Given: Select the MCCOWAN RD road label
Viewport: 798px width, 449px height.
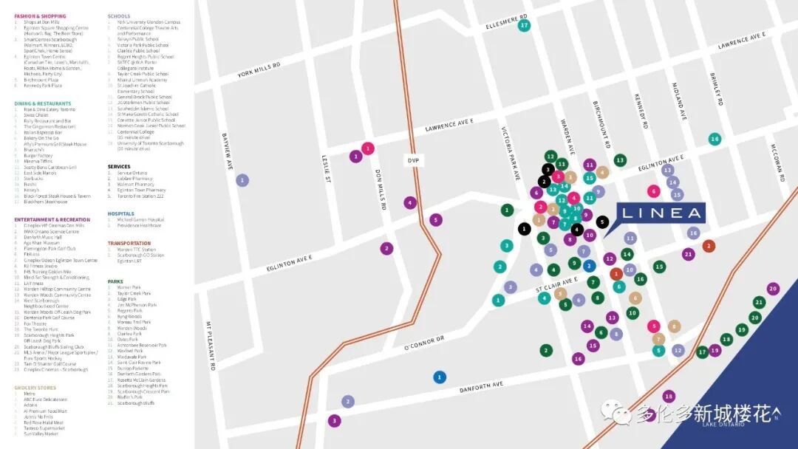Looking at the screenshot, I should point(777,163).
